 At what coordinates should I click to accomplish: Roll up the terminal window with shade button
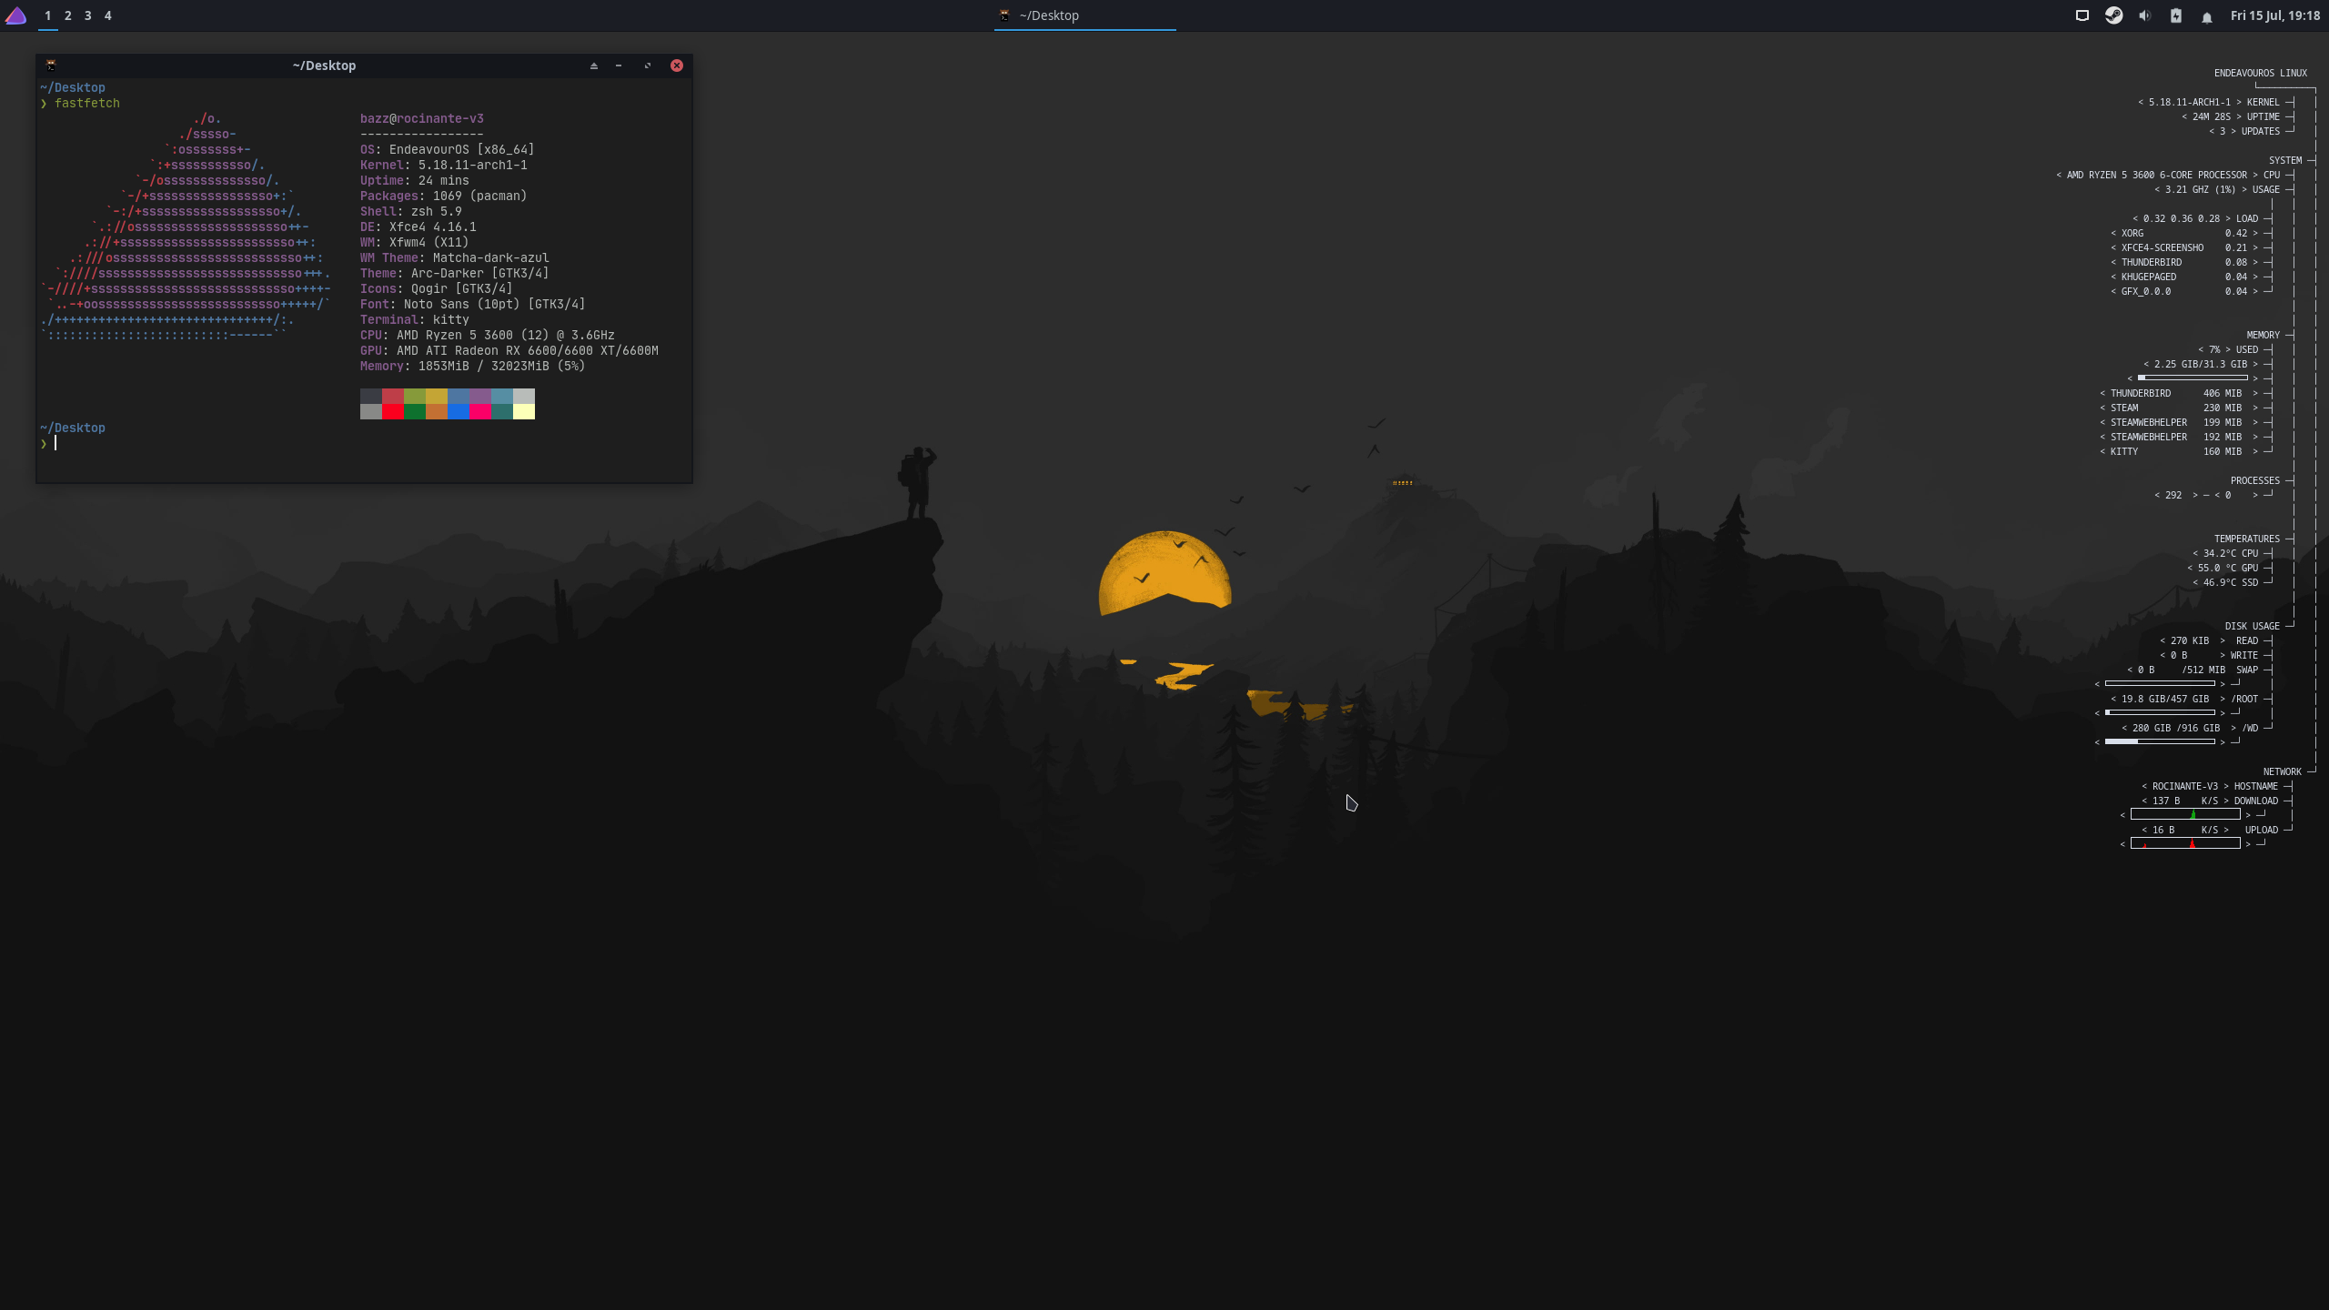pyautogui.click(x=594, y=65)
